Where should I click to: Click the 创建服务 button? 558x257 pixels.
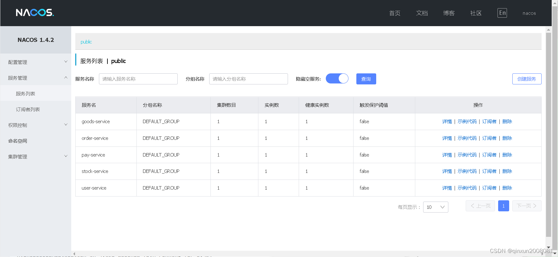click(527, 79)
